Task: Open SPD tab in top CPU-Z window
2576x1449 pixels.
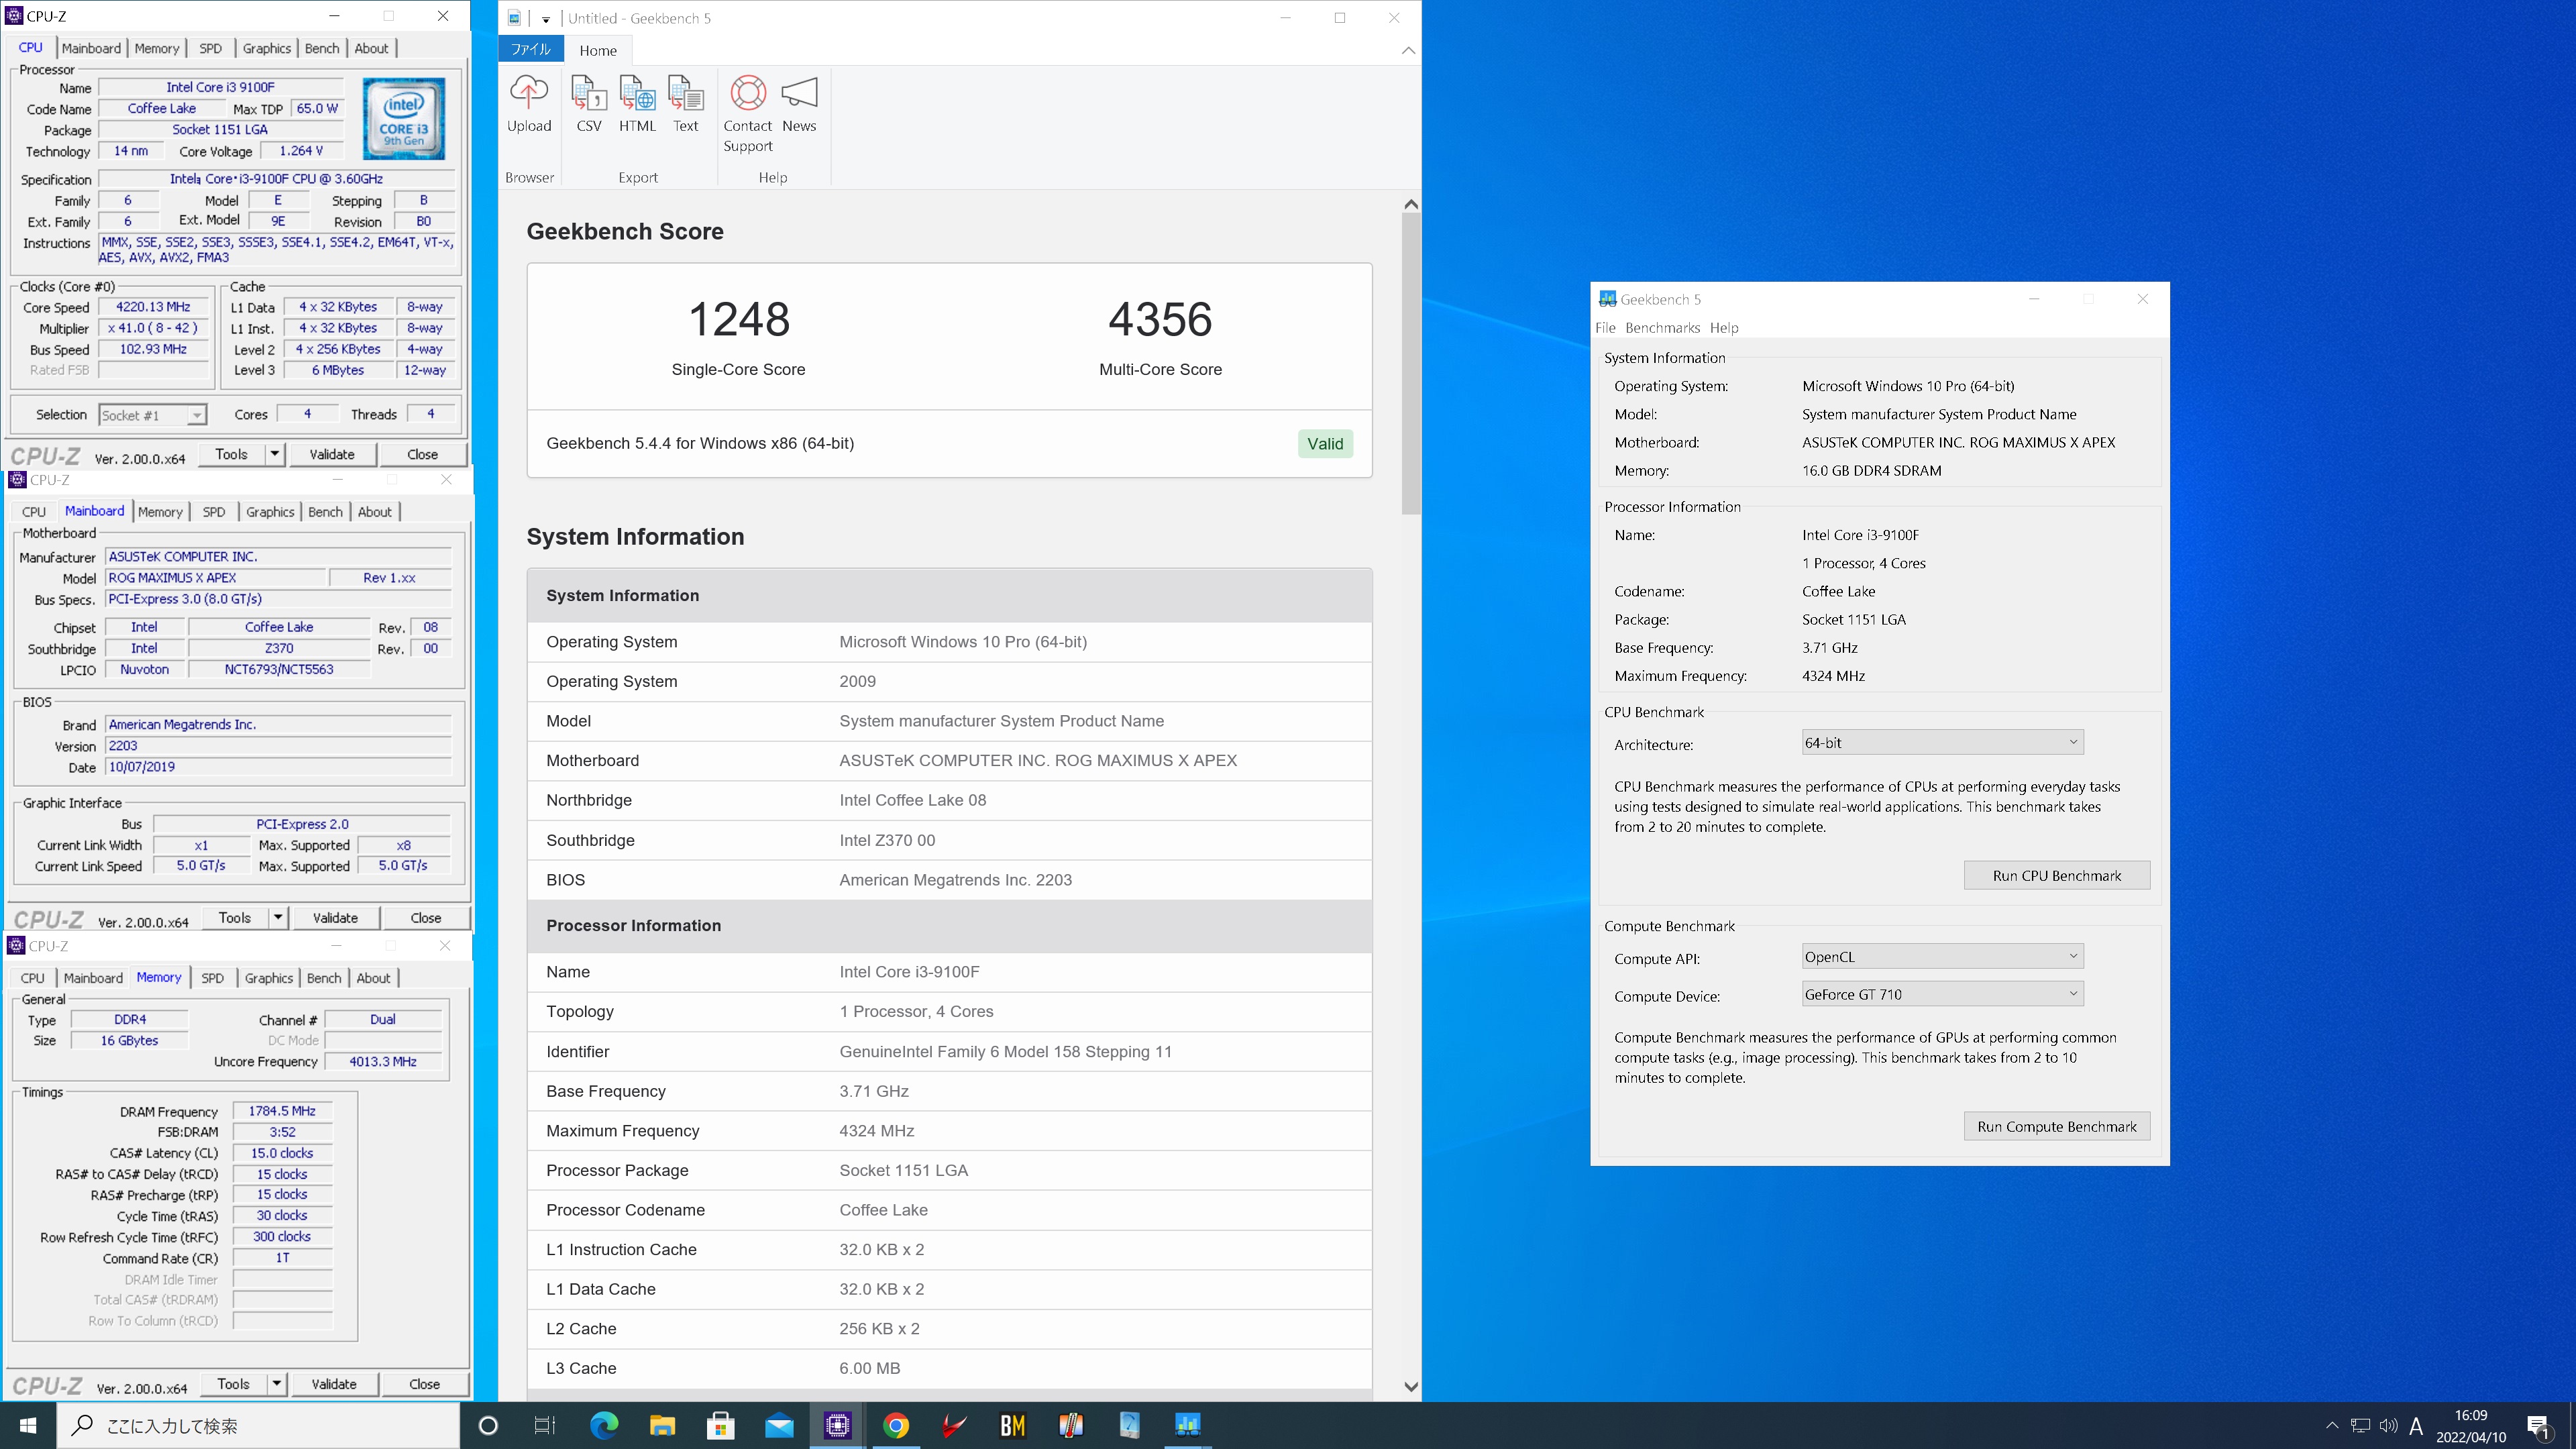Action: 210,48
